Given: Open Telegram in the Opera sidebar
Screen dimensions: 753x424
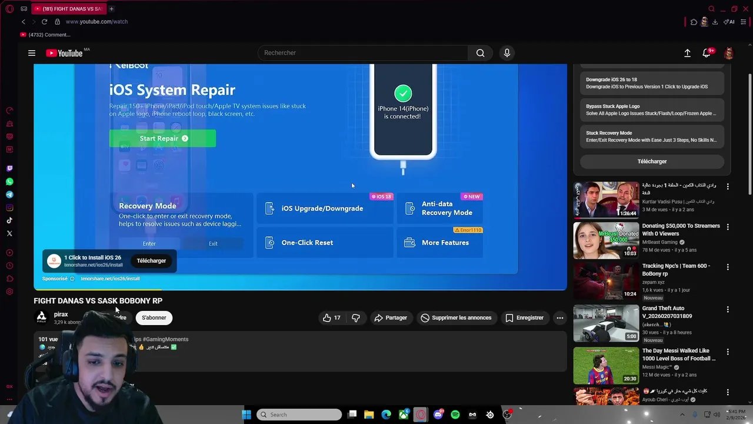Looking at the screenshot, I should (9, 194).
